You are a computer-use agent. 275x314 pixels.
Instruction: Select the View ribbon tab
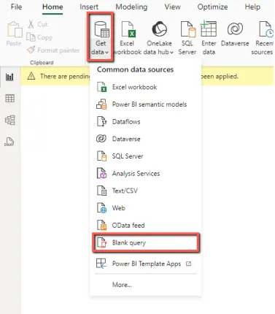click(x=172, y=7)
